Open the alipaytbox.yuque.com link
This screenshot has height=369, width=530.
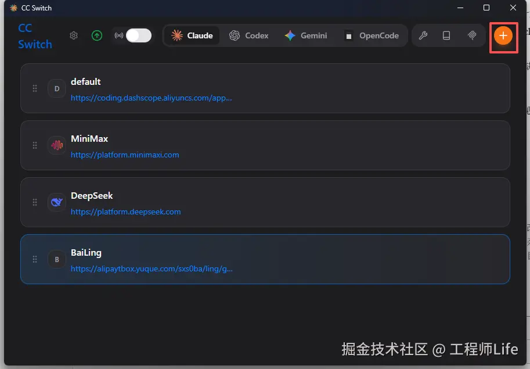(152, 269)
